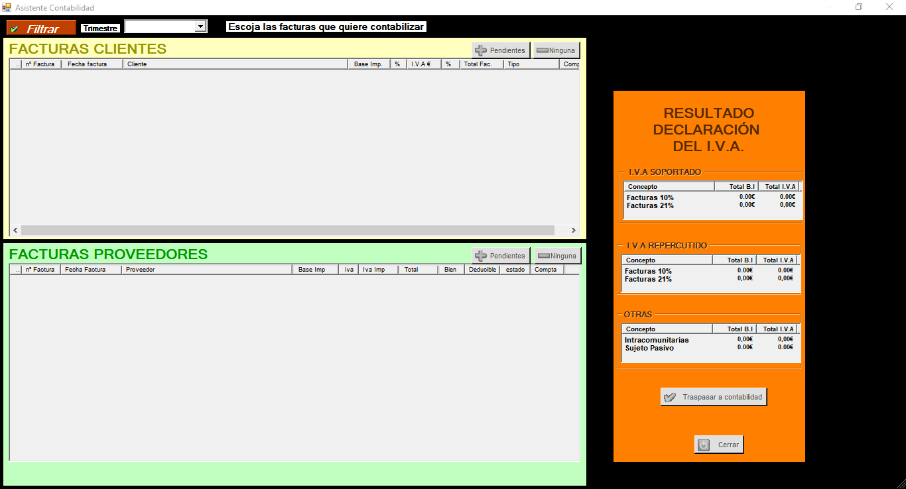The height and width of the screenshot is (489, 906).
Task: Click Deducible column header in proveedores
Action: pyautogui.click(x=482, y=270)
